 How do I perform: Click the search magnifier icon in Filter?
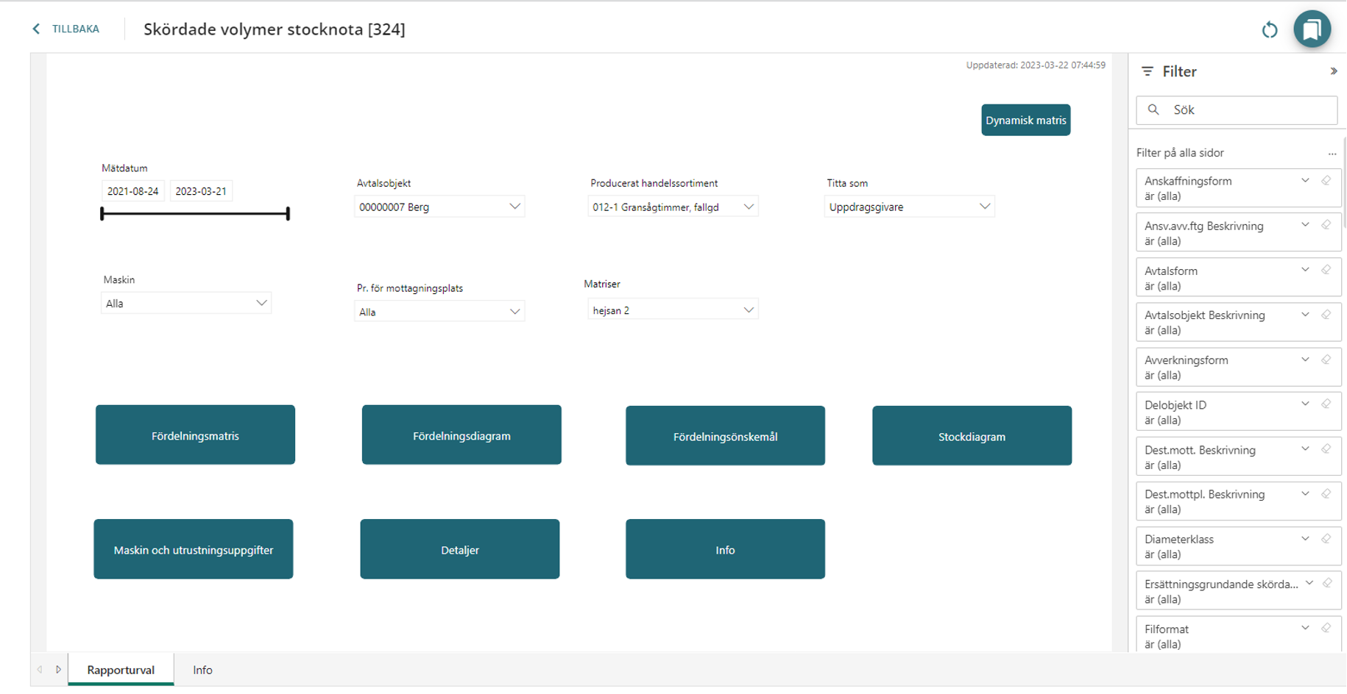point(1153,110)
